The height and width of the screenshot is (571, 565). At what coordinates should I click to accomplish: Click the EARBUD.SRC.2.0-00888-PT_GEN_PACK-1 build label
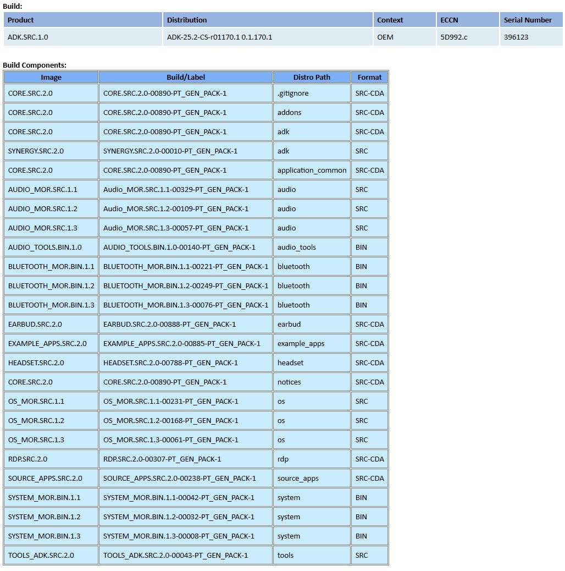[x=169, y=324]
